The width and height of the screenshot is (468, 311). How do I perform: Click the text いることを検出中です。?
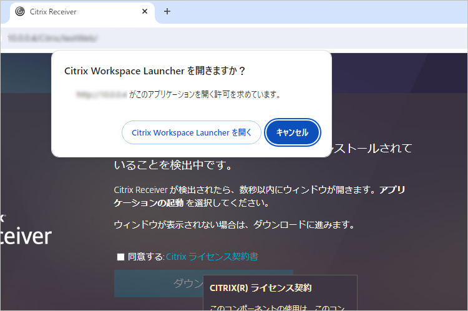tap(173, 165)
